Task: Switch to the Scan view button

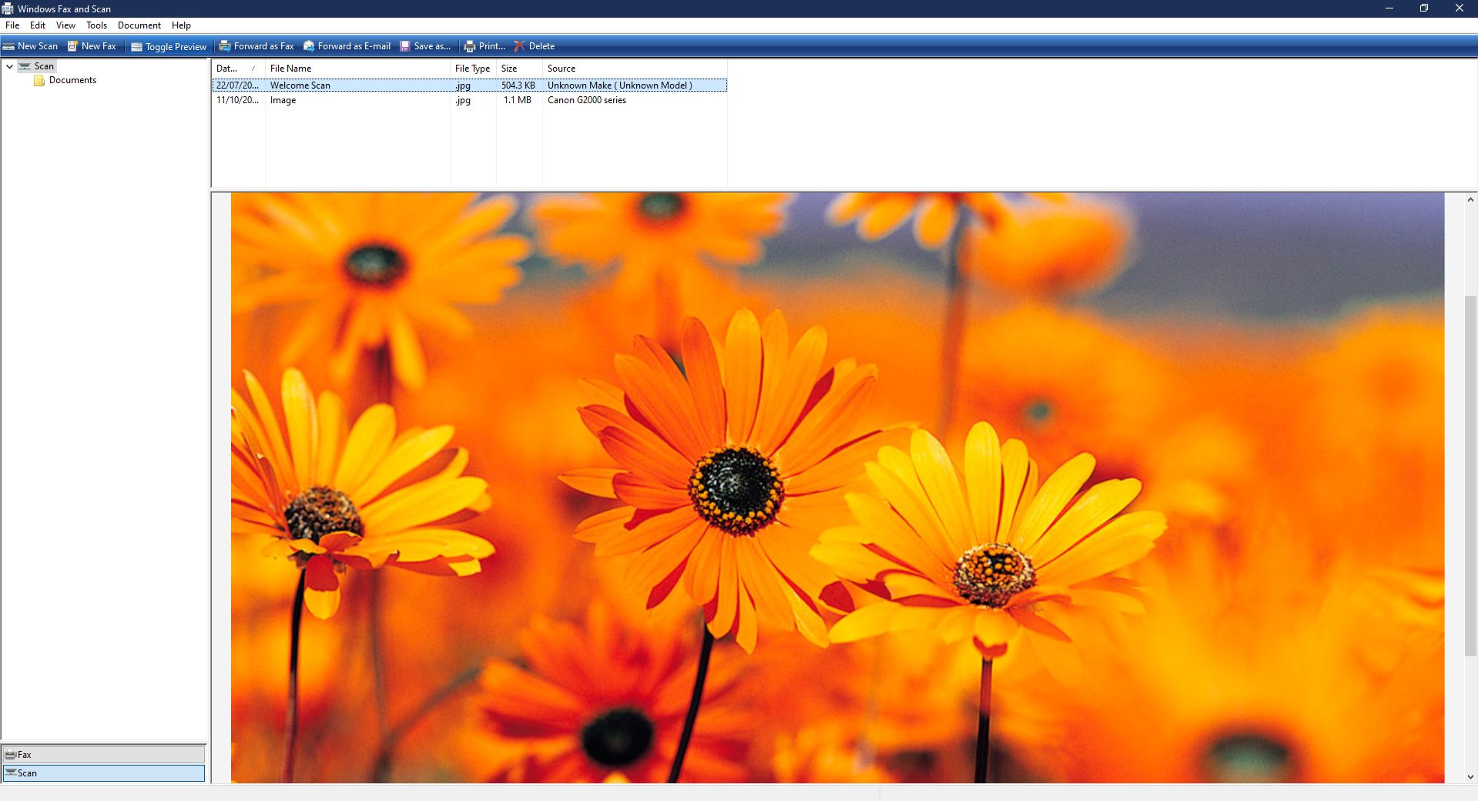Action: tap(104, 773)
